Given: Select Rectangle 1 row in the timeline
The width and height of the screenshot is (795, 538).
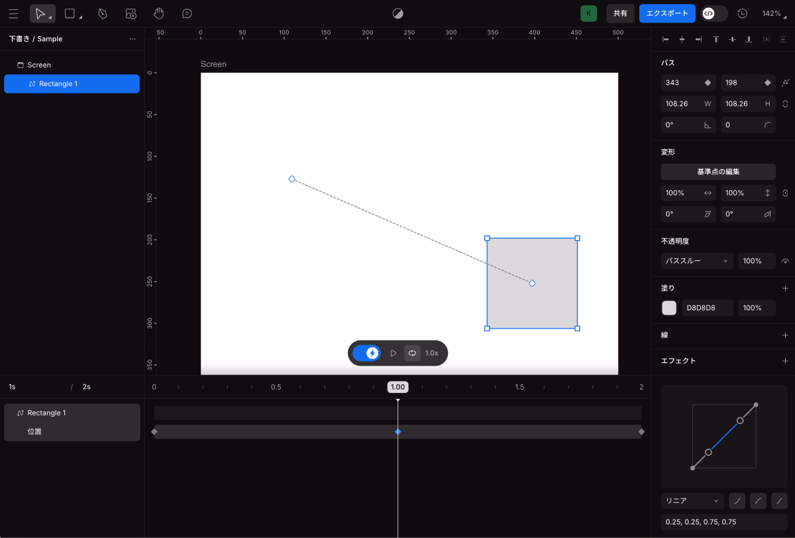Looking at the screenshot, I should [x=72, y=413].
